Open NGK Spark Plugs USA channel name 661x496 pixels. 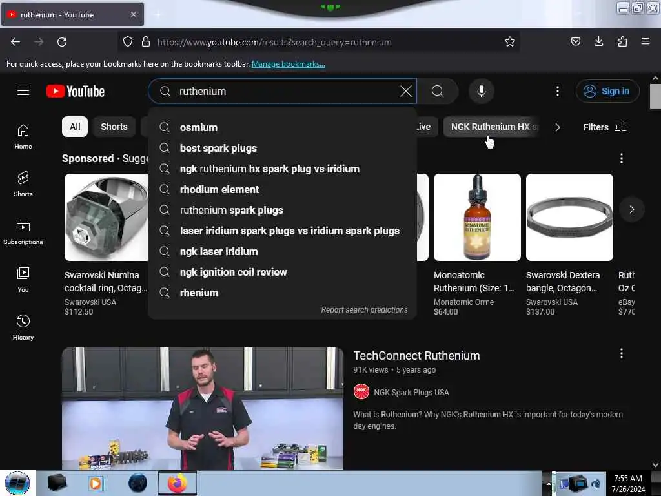pyautogui.click(x=411, y=392)
